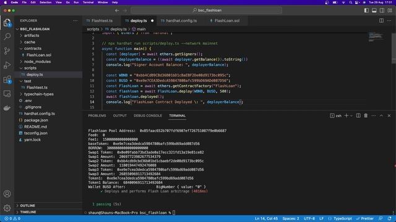Close the terminal panel
Image resolution: width=396 pixels, height=222 pixels.
pyautogui.click(x=389, y=115)
